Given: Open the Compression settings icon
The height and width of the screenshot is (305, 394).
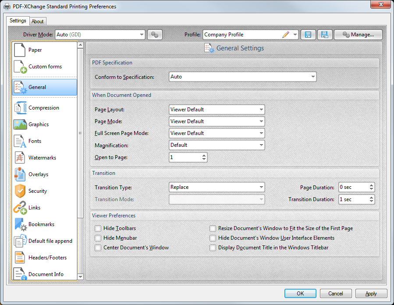Looking at the screenshot, I should (x=20, y=108).
